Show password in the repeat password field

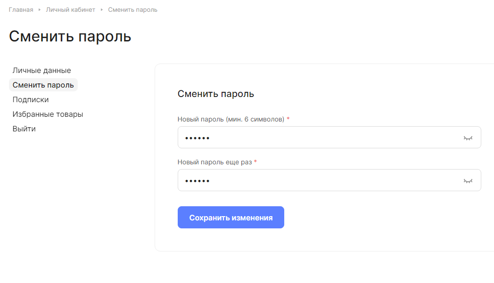[468, 181]
